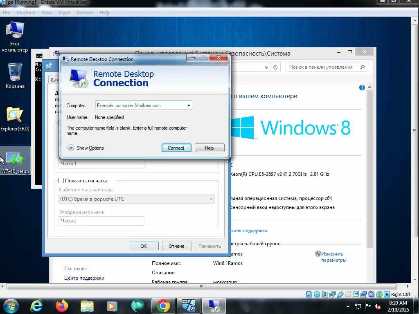The height and width of the screenshot is (314, 419).
Task: Click the blue overlapping-squares status bar icon
Action: (x=363, y=294)
